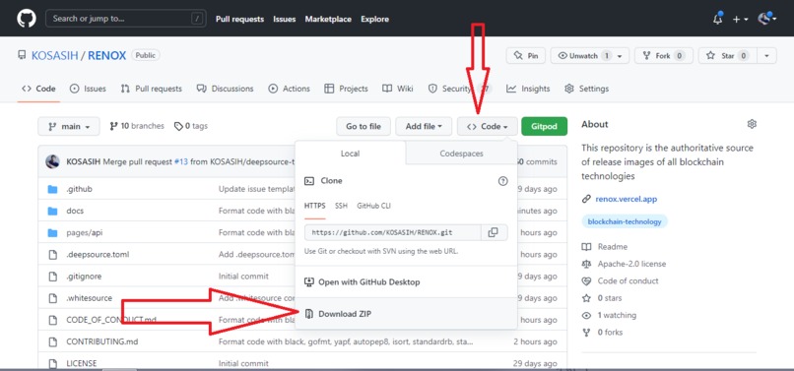Click the .whitesource file icon

52,298
